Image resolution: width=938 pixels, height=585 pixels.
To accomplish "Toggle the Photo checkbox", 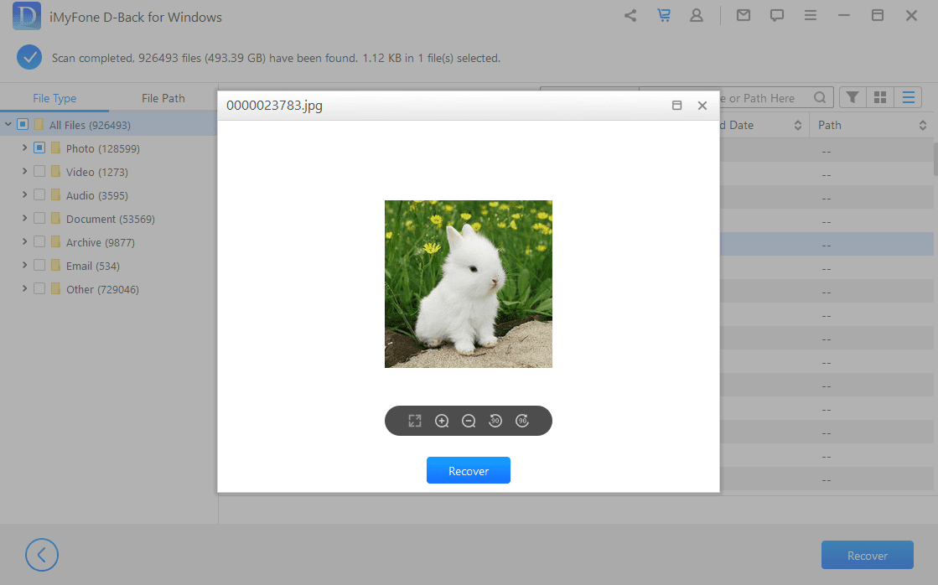I will point(39,148).
